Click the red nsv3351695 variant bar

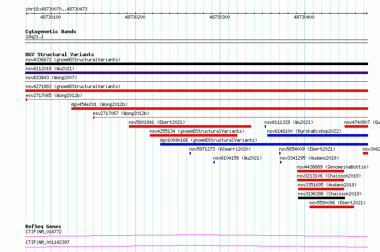tap(321, 189)
